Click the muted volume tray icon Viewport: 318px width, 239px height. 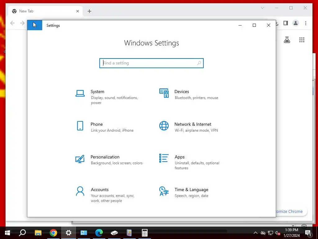click(278, 233)
